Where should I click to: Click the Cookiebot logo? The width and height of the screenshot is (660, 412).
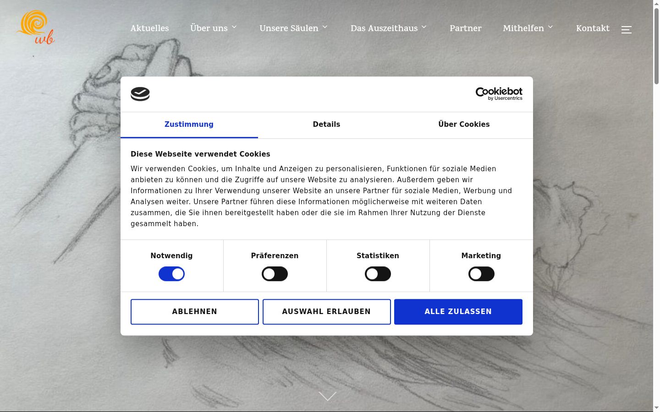(x=499, y=94)
